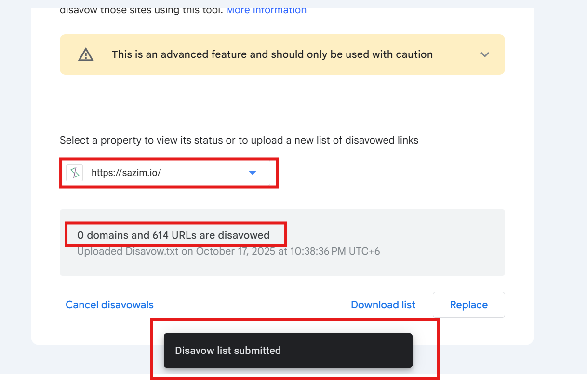Open the property selector blue arrow
The height and width of the screenshot is (380, 587).
(252, 173)
